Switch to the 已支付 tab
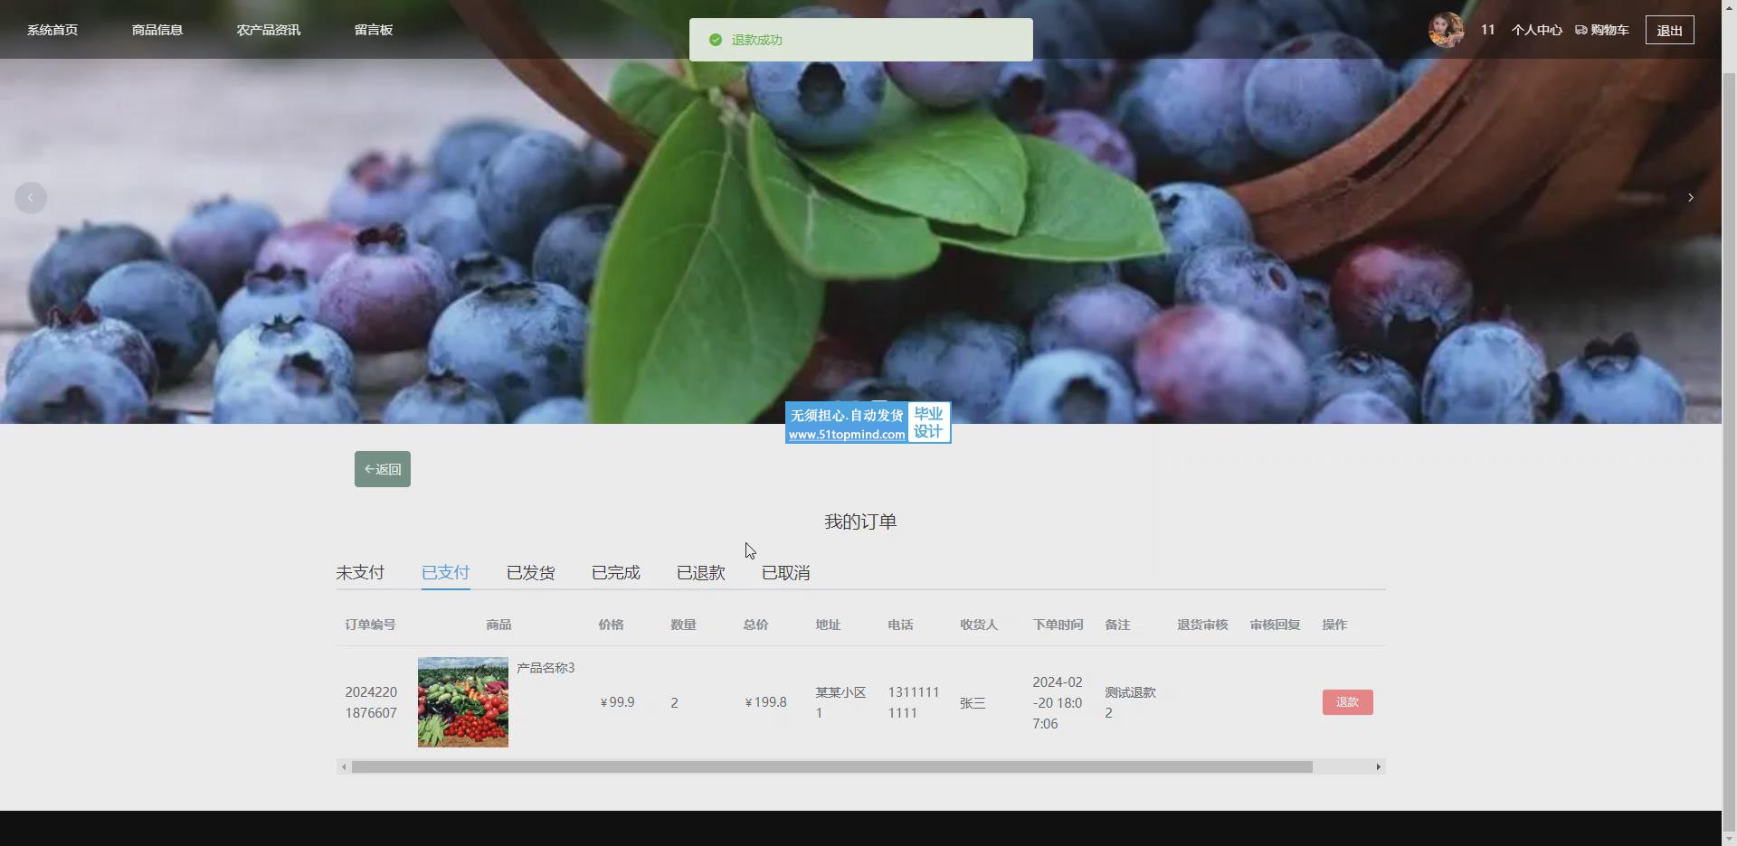The image size is (1737, 846). click(x=445, y=573)
